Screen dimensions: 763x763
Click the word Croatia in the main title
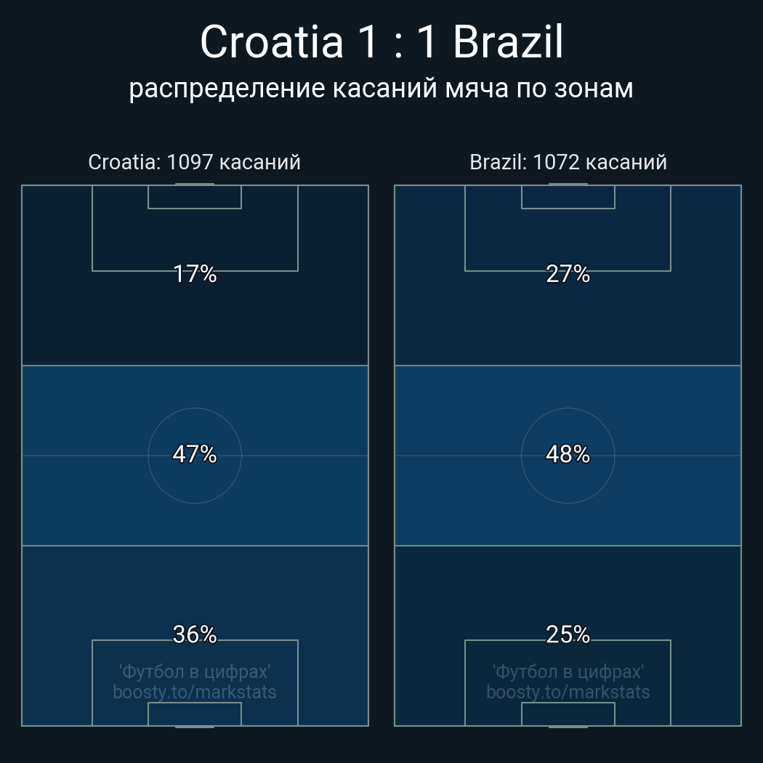(271, 42)
